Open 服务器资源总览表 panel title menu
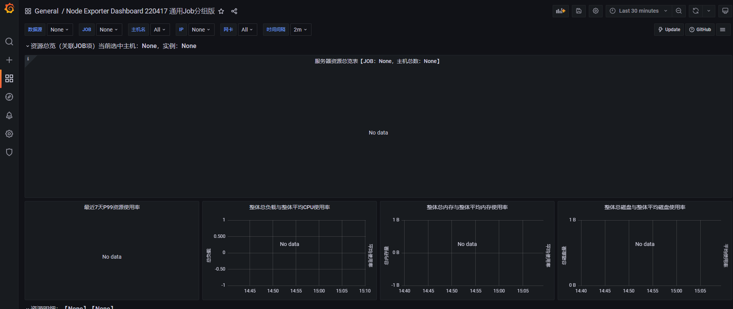This screenshot has height=309, width=733. pyautogui.click(x=377, y=61)
